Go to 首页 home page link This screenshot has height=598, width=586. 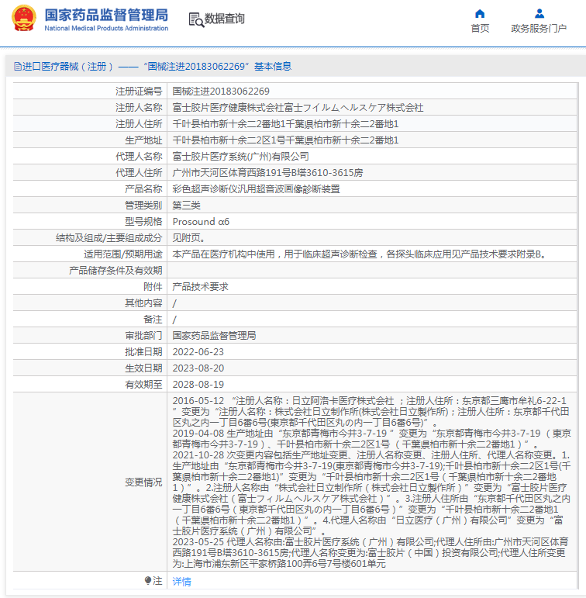[480, 28]
